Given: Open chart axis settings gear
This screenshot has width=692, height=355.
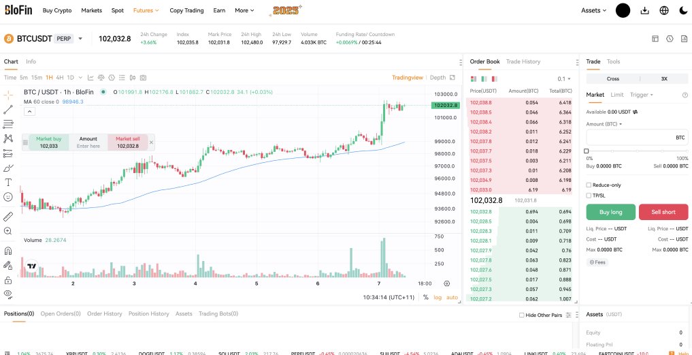Looking at the screenshot, I should [x=446, y=283].
